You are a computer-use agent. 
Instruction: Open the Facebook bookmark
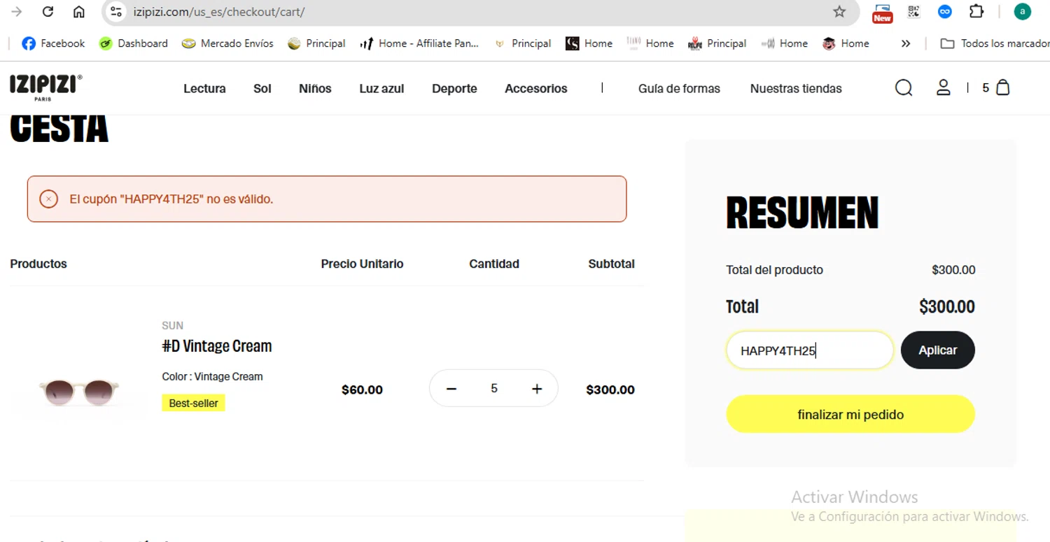coord(54,43)
